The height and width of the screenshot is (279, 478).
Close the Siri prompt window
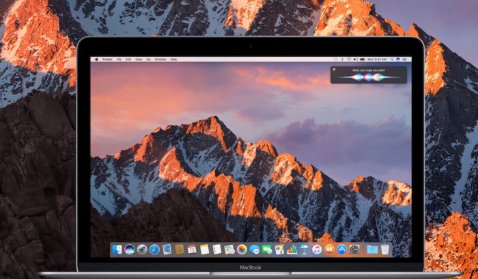335,69
